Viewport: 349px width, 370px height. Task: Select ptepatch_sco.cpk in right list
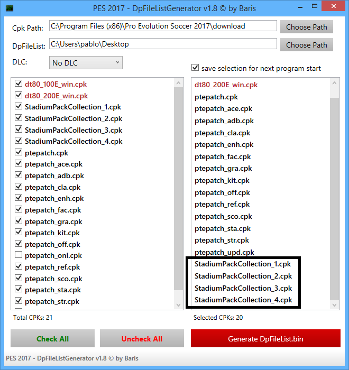tap(223, 216)
